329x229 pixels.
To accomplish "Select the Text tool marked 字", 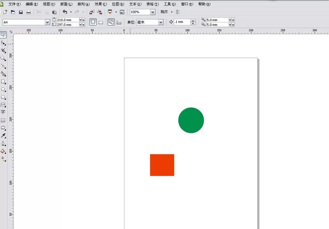I will coord(3,112).
